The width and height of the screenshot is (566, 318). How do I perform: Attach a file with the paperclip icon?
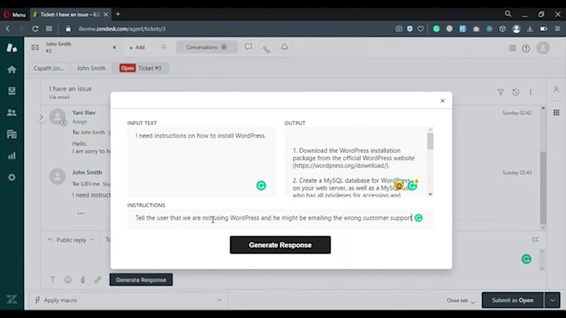click(x=82, y=280)
